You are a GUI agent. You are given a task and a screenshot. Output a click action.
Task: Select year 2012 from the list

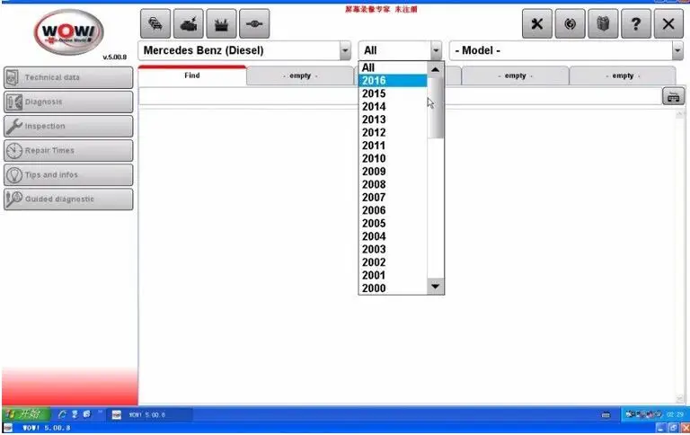click(x=393, y=132)
